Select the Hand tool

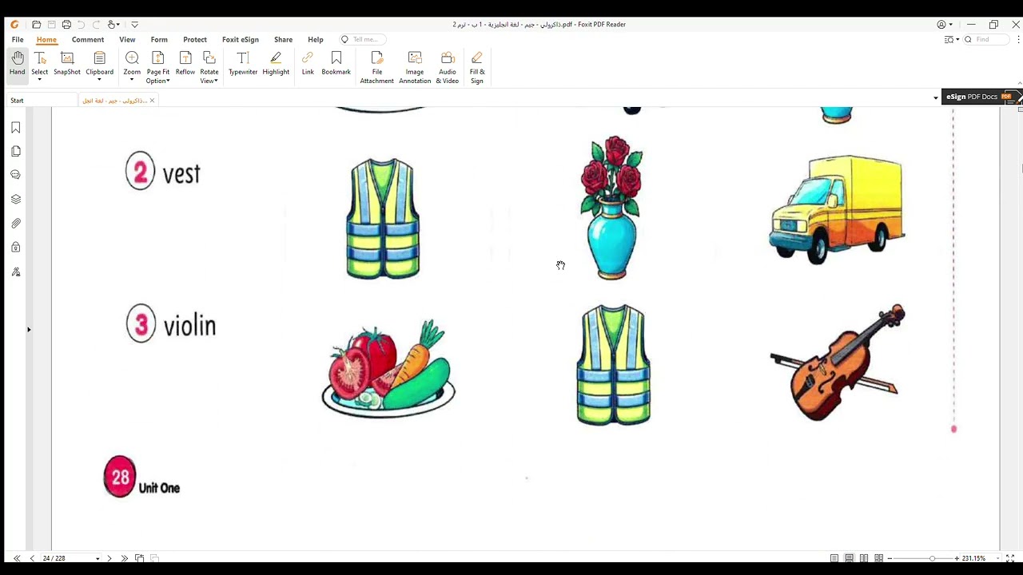17,63
